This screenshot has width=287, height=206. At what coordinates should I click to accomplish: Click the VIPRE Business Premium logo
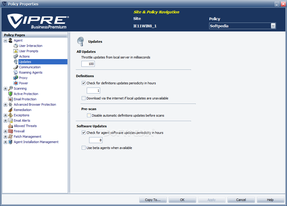[x=38, y=21]
